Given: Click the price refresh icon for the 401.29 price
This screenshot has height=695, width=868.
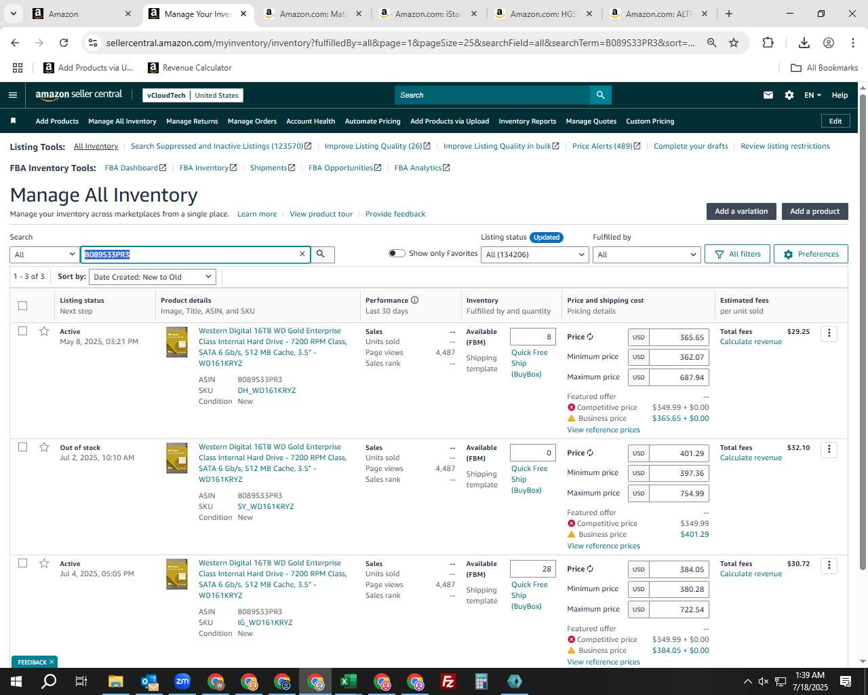Looking at the screenshot, I should click(590, 453).
